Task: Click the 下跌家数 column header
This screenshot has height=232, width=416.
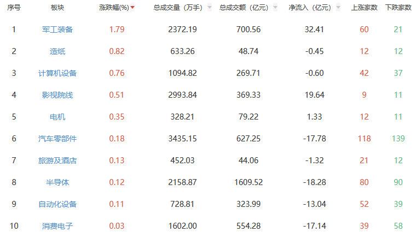Action: pos(398,8)
